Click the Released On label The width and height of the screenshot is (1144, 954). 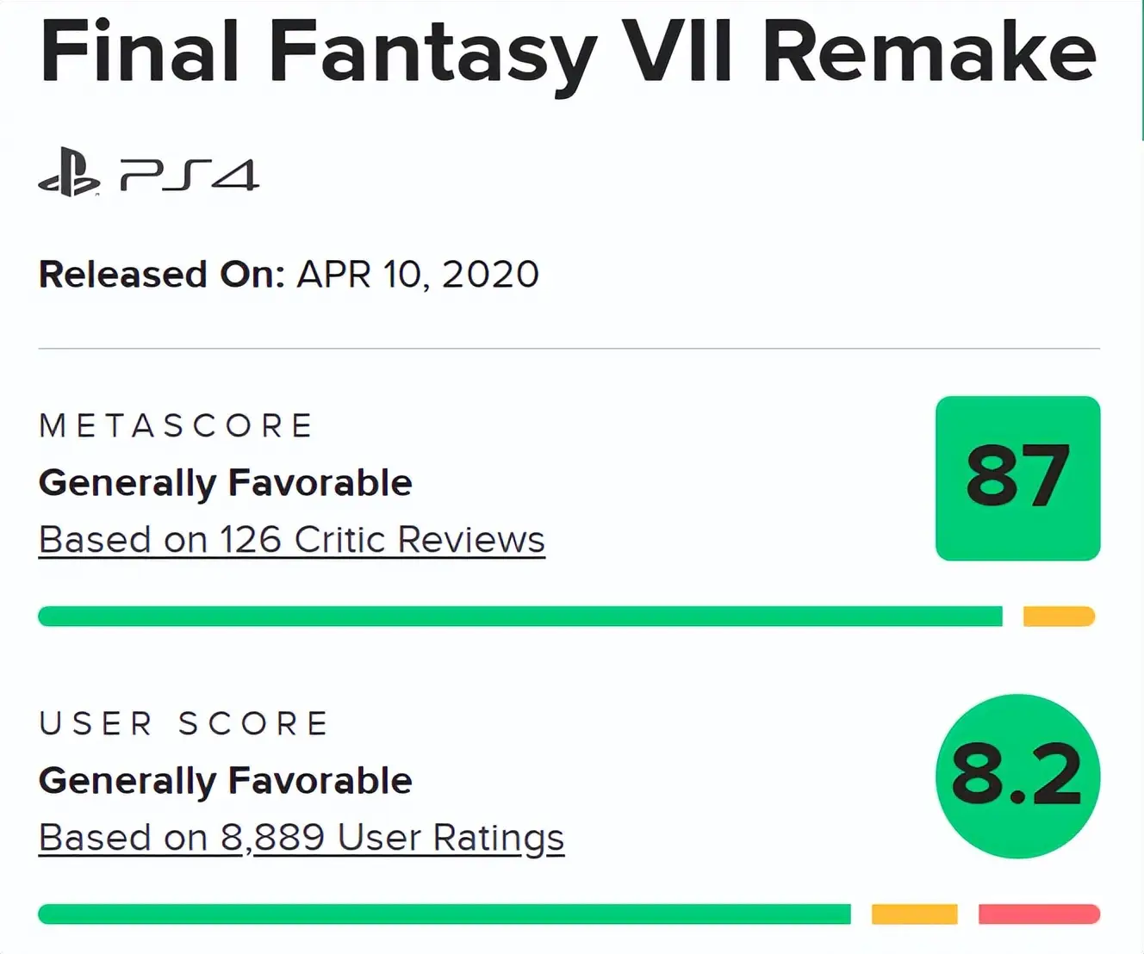(161, 275)
